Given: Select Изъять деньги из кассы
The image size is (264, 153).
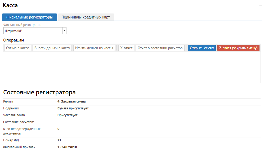Looking at the screenshot, I should click(x=94, y=48).
